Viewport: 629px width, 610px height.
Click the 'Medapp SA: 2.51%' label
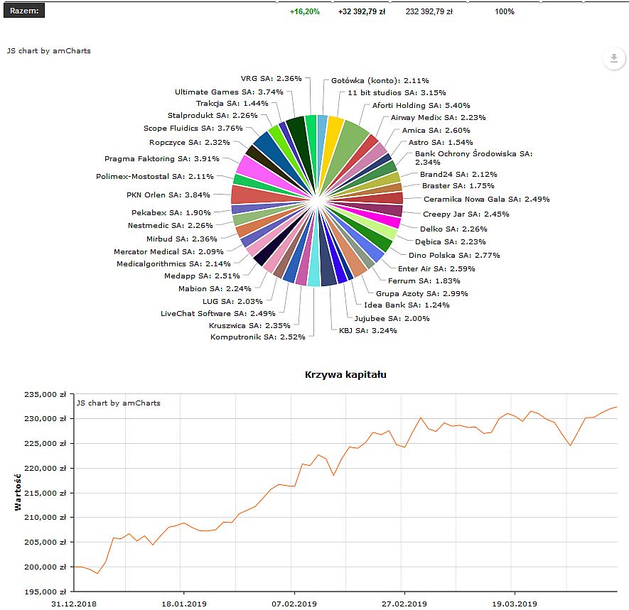[202, 276]
